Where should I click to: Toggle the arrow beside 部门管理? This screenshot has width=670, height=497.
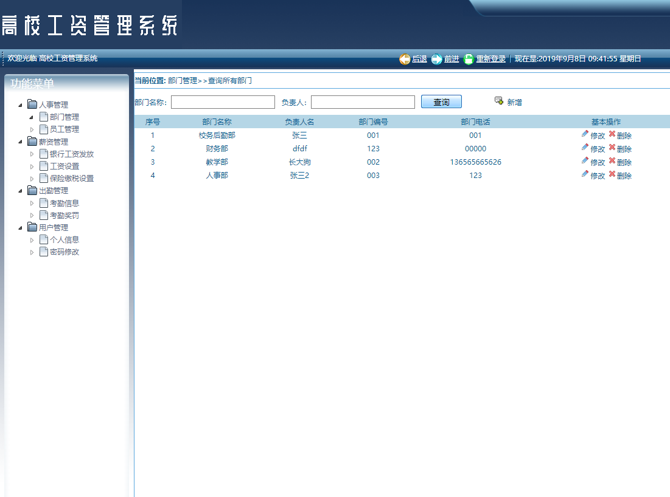point(31,117)
